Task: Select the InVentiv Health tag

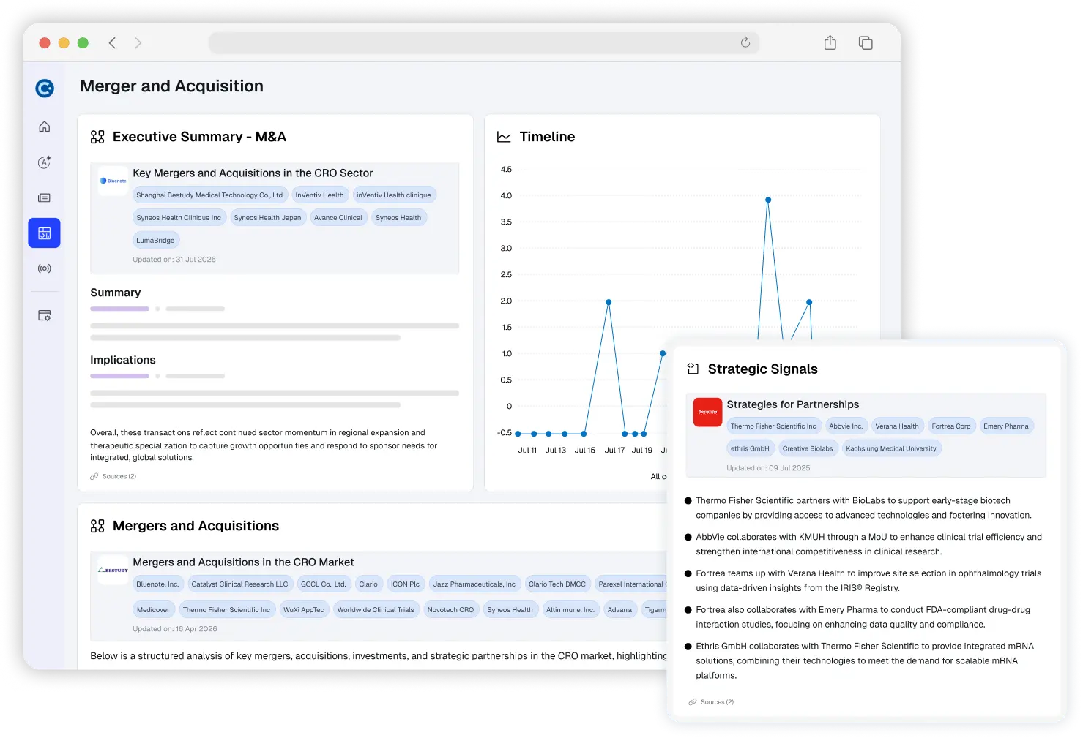Action: (319, 195)
